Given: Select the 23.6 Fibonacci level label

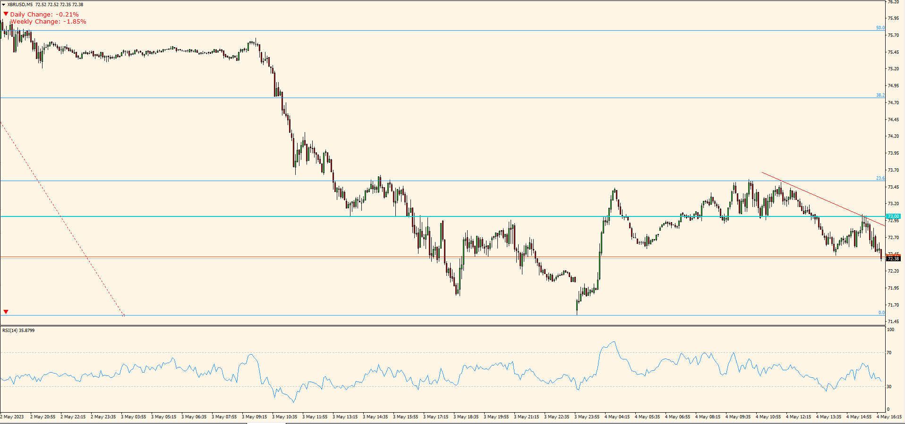Looking at the screenshot, I should tap(880, 178).
